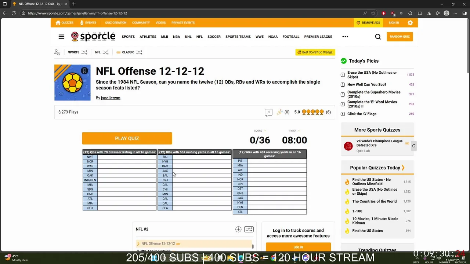Toggle browser split screen view

(420, 13)
